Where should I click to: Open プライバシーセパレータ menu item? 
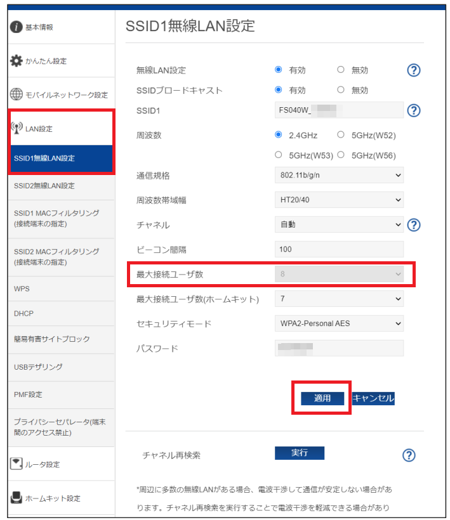(62, 427)
